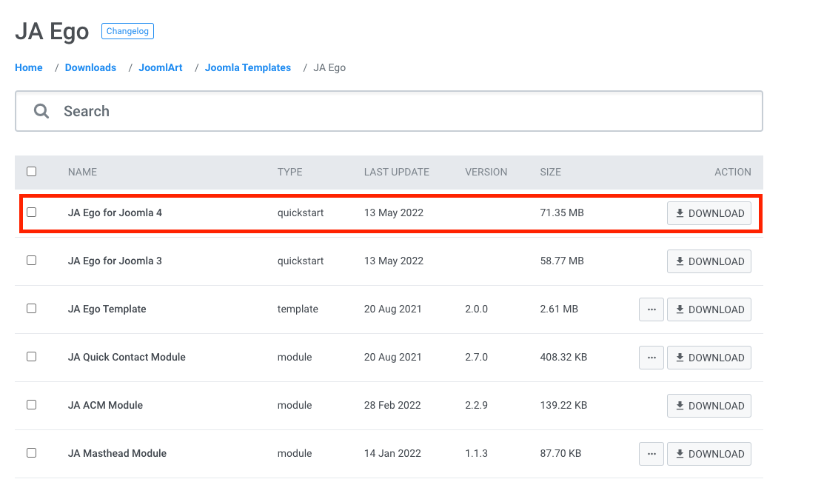Image resolution: width=824 pixels, height=482 pixels.
Task: Open Joomla Templates breadcrumb link
Action: [x=247, y=67]
